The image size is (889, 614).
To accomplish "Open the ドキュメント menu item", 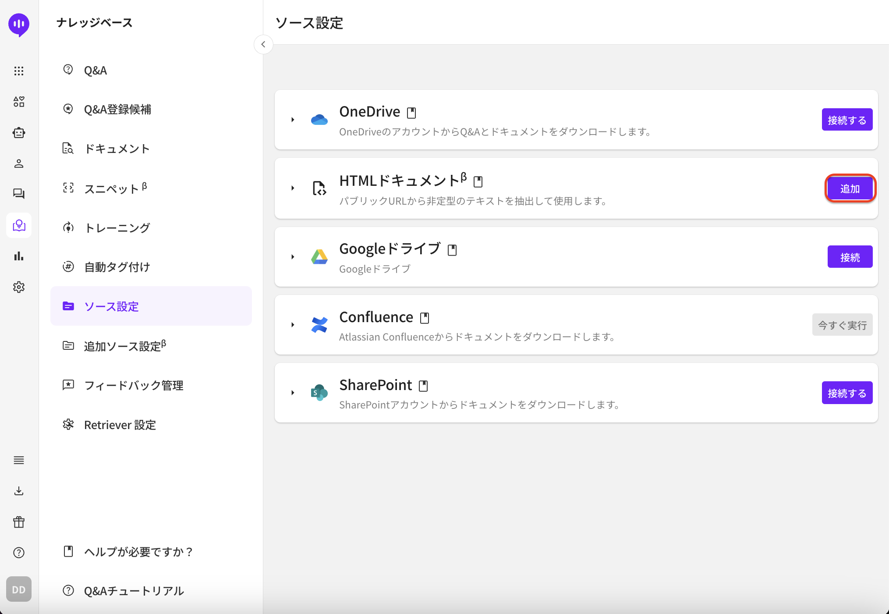I will tap(117, 149).
